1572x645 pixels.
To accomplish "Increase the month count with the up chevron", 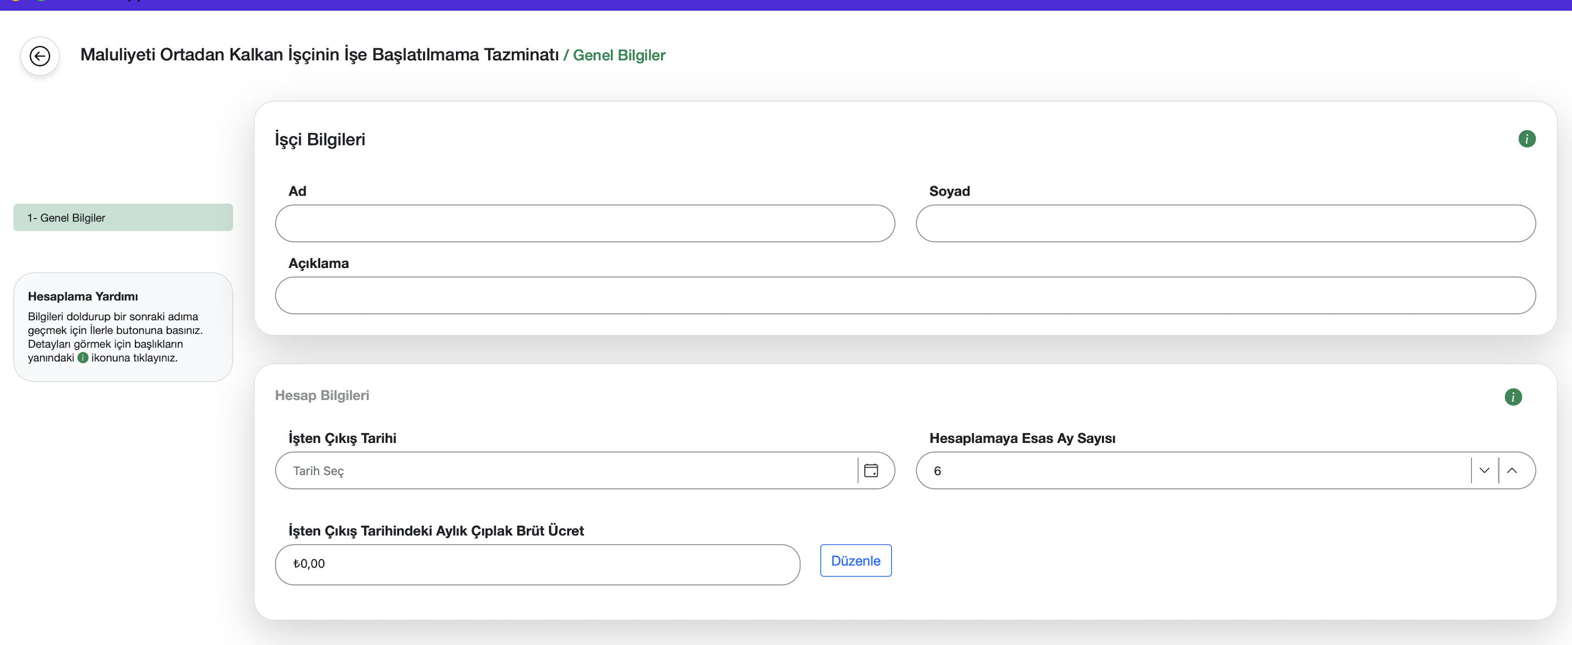I will (x=1512, y=471).
